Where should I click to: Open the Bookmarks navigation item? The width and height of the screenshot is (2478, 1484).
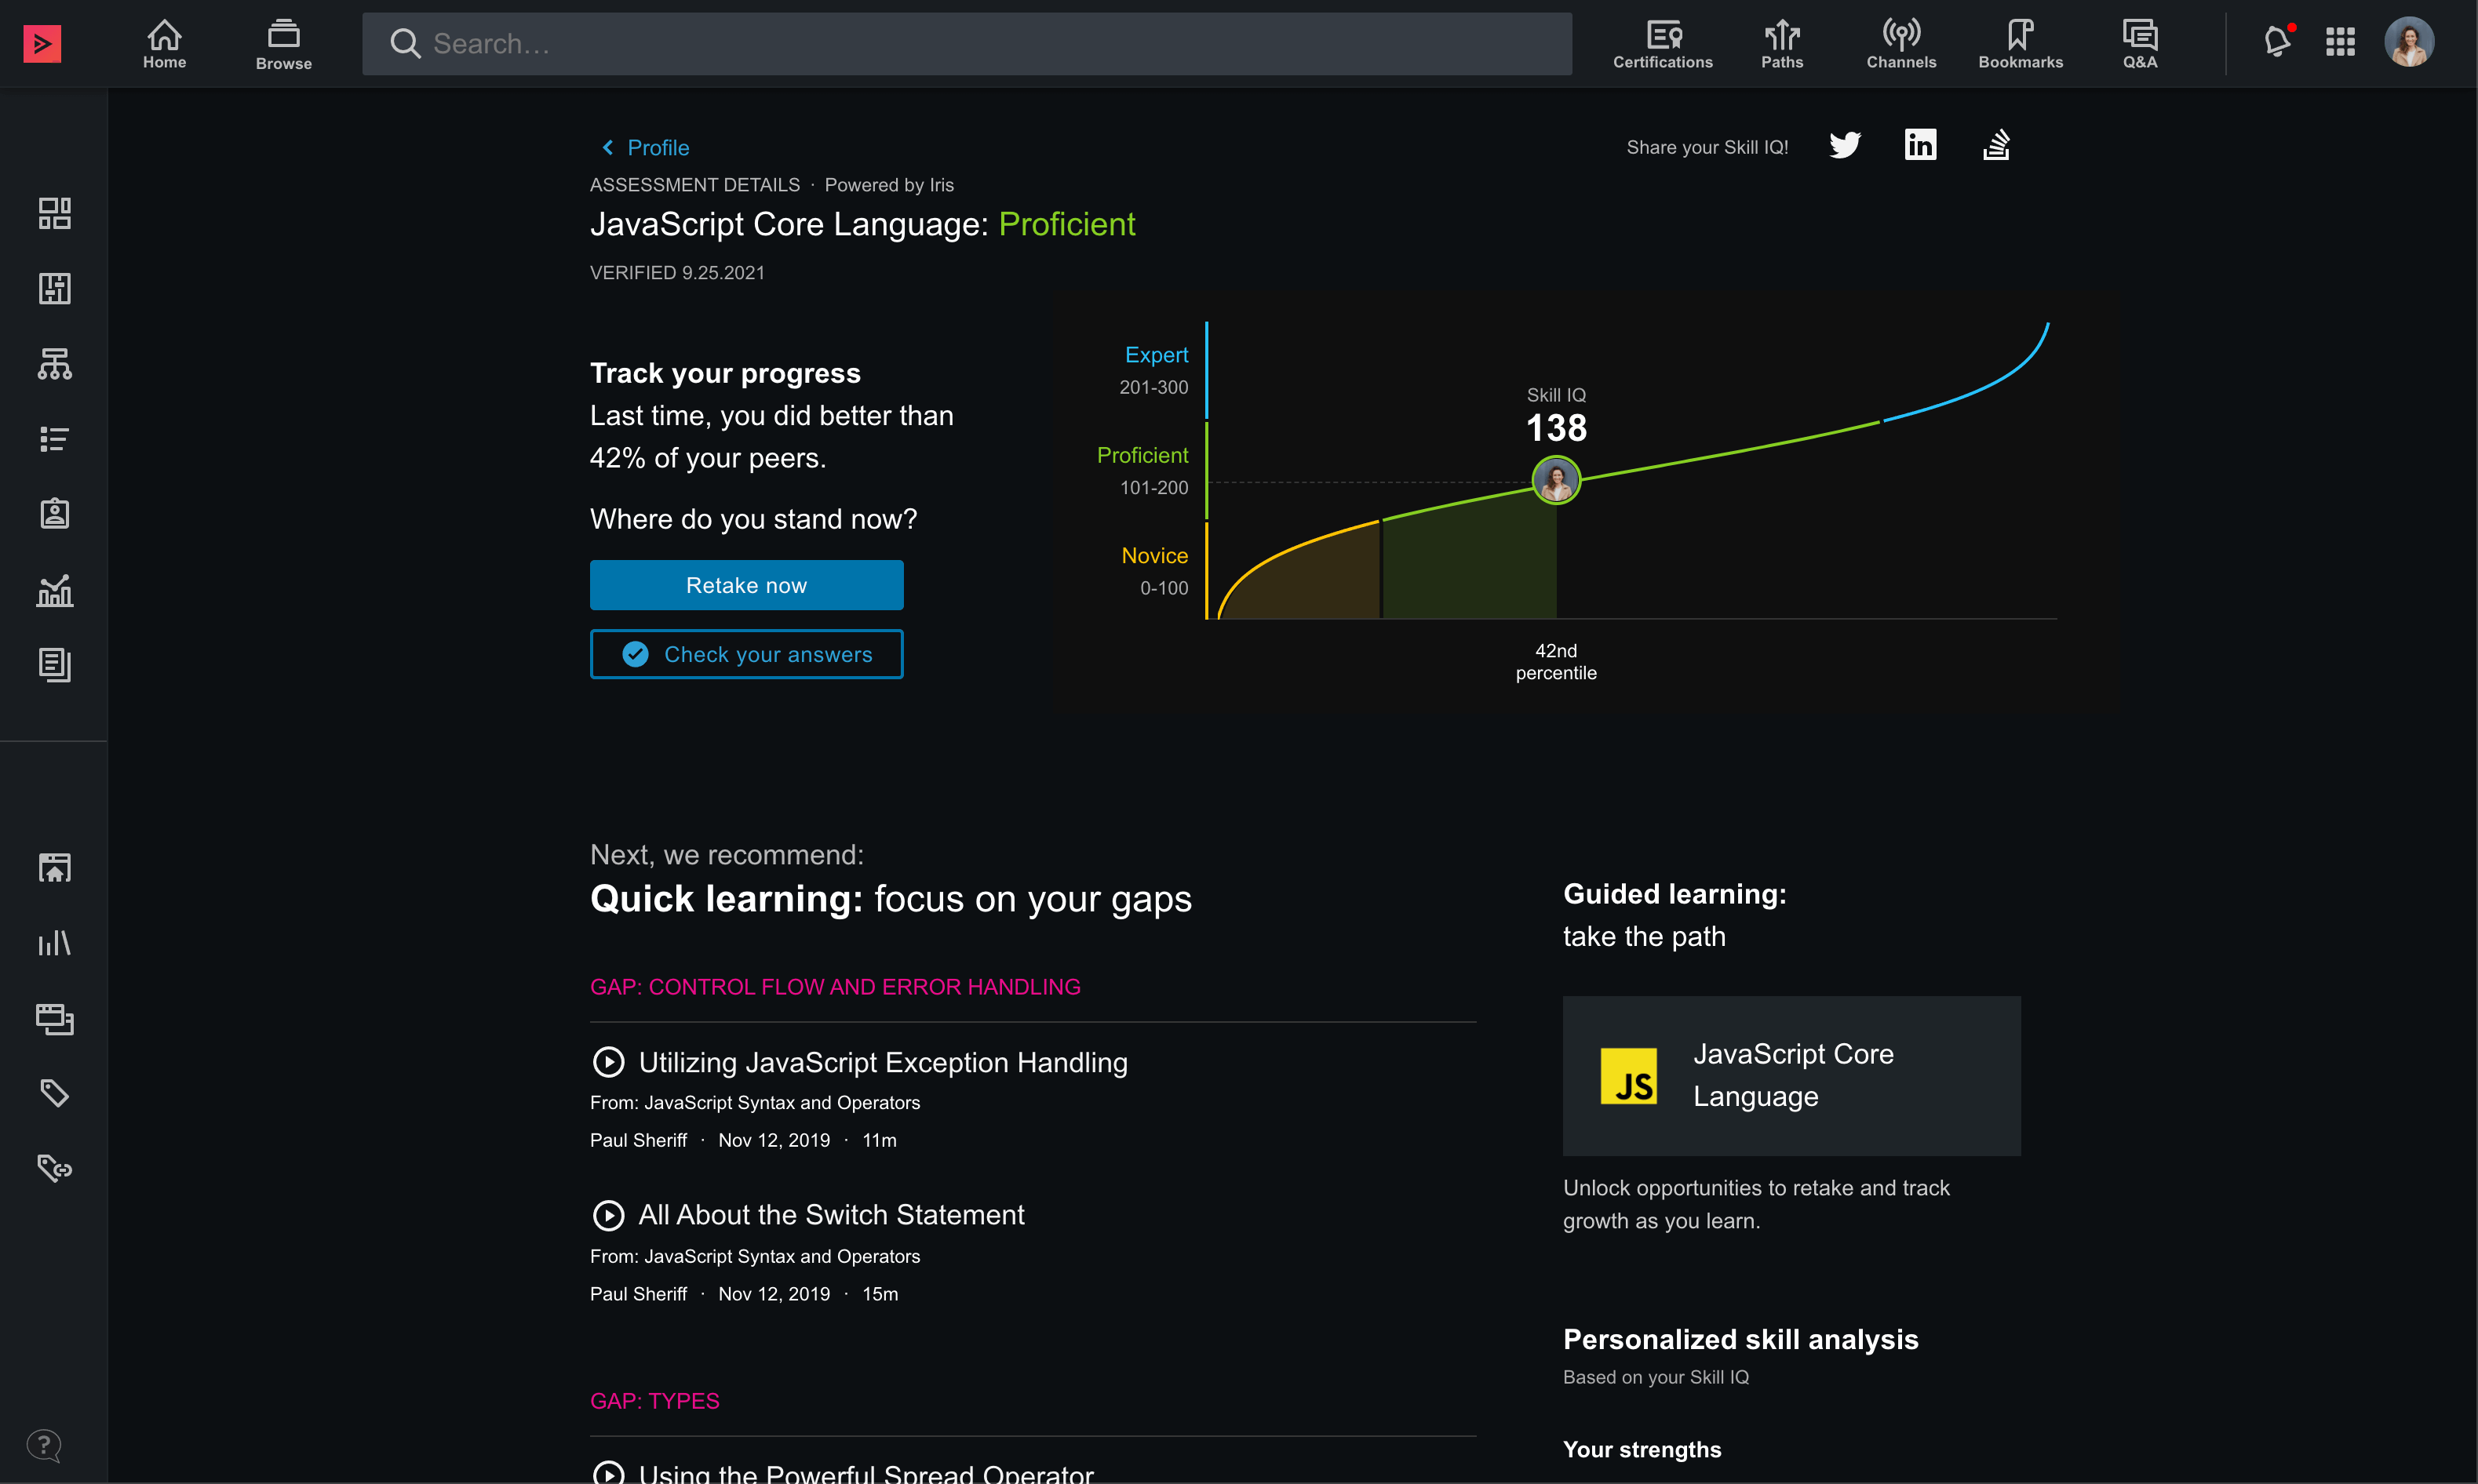point(2020,44)
